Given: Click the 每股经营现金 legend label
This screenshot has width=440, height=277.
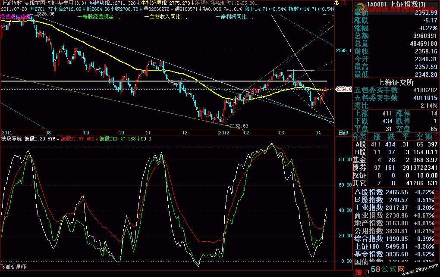Looking at the screenshot, I should coord(99,17).
